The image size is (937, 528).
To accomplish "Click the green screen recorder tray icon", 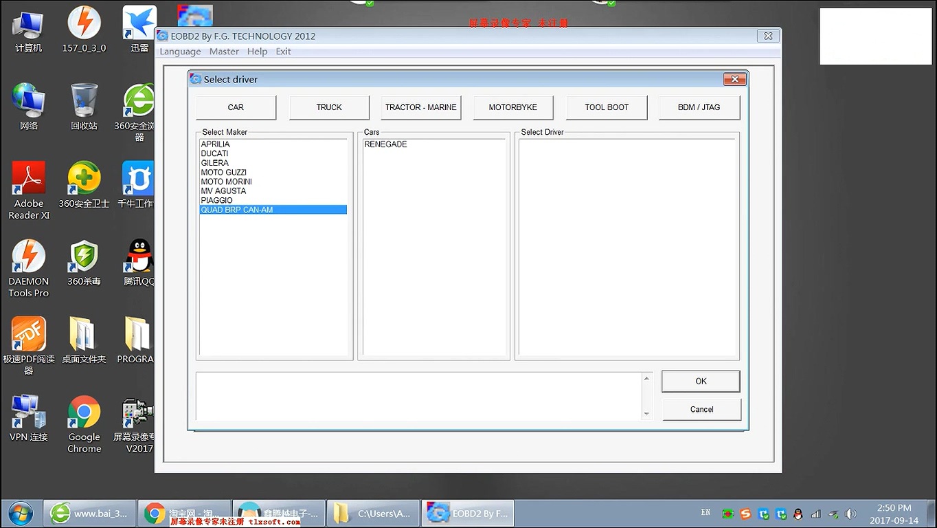I will click(728, 514).
